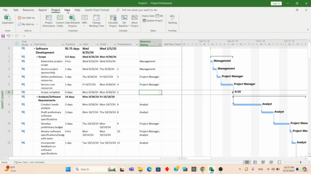This screenshot has height=174, width=311.
Task: Set Status Date via calendar icon
Action: click(157, 16)
